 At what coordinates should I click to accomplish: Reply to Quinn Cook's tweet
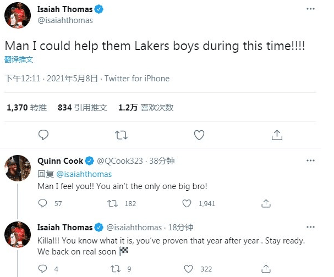pyautogui.click(x=43, y=203)
